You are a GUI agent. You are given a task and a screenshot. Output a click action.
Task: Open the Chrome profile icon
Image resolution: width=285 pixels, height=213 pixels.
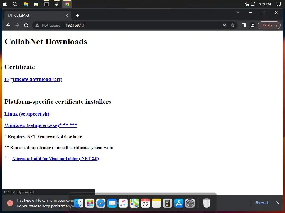pyautogui.click(x=253, y=25)
